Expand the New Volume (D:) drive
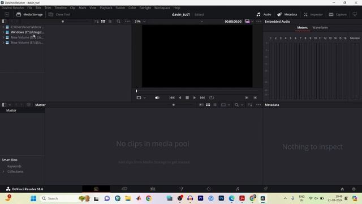Viewport: 362px width, 204px height. point(3,37)
